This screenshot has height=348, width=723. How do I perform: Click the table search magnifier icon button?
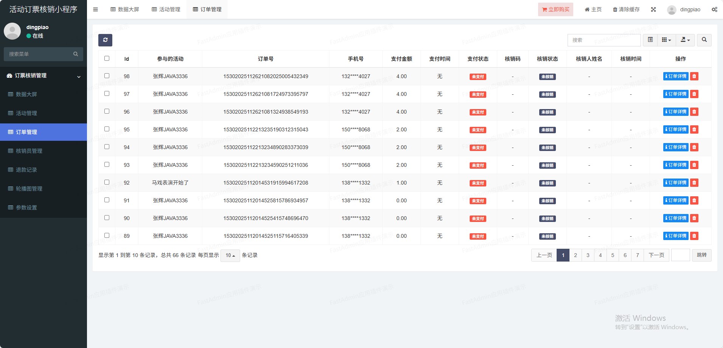(704, 40)
